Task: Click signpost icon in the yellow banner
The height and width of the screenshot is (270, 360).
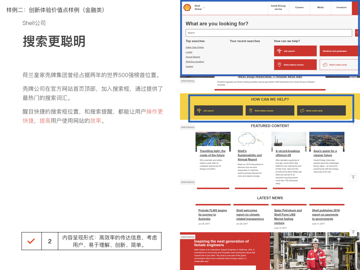Action: click(199, 111)
